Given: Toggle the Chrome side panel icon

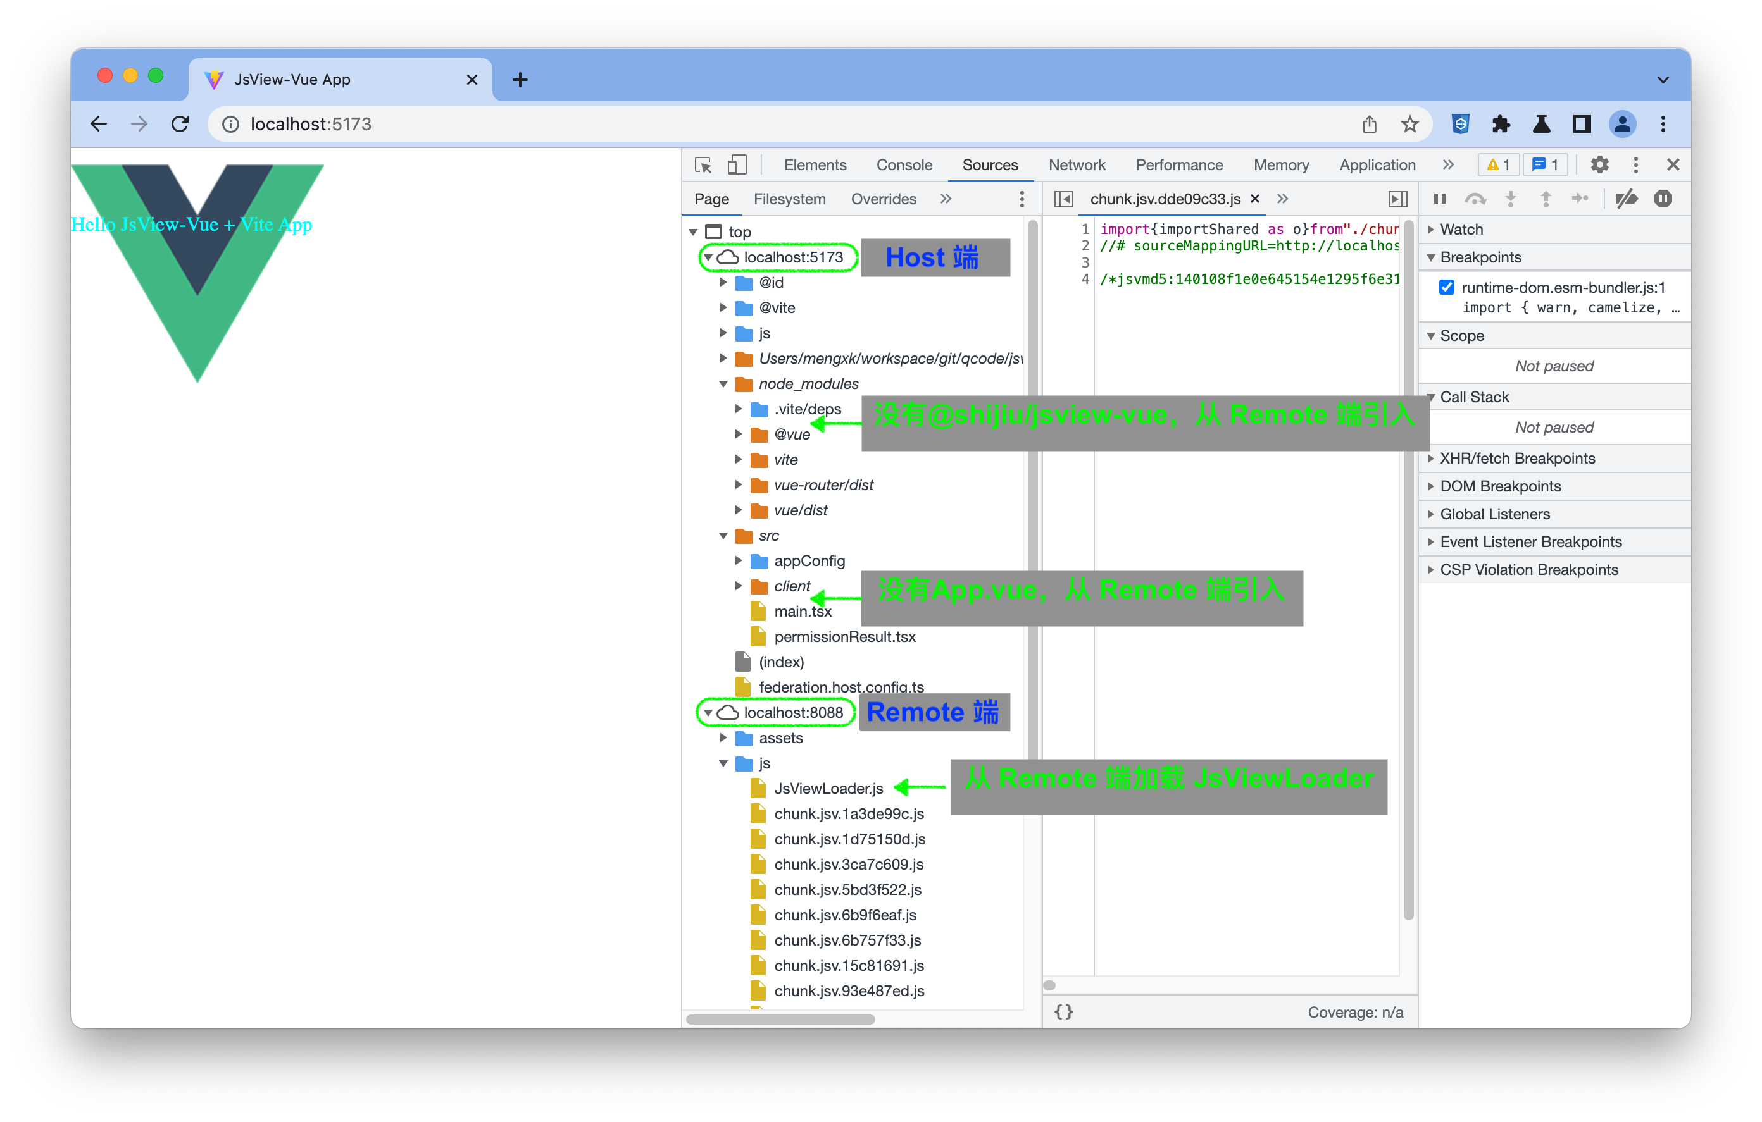Looking at the screenshot, I should [1582, 125].
